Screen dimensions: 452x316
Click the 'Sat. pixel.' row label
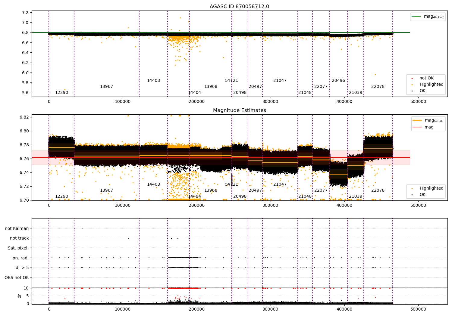18,248
